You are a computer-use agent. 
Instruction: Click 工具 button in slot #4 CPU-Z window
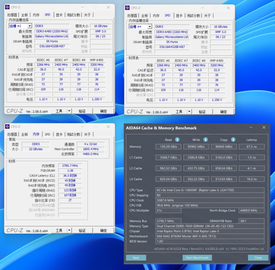pos(179,112)
